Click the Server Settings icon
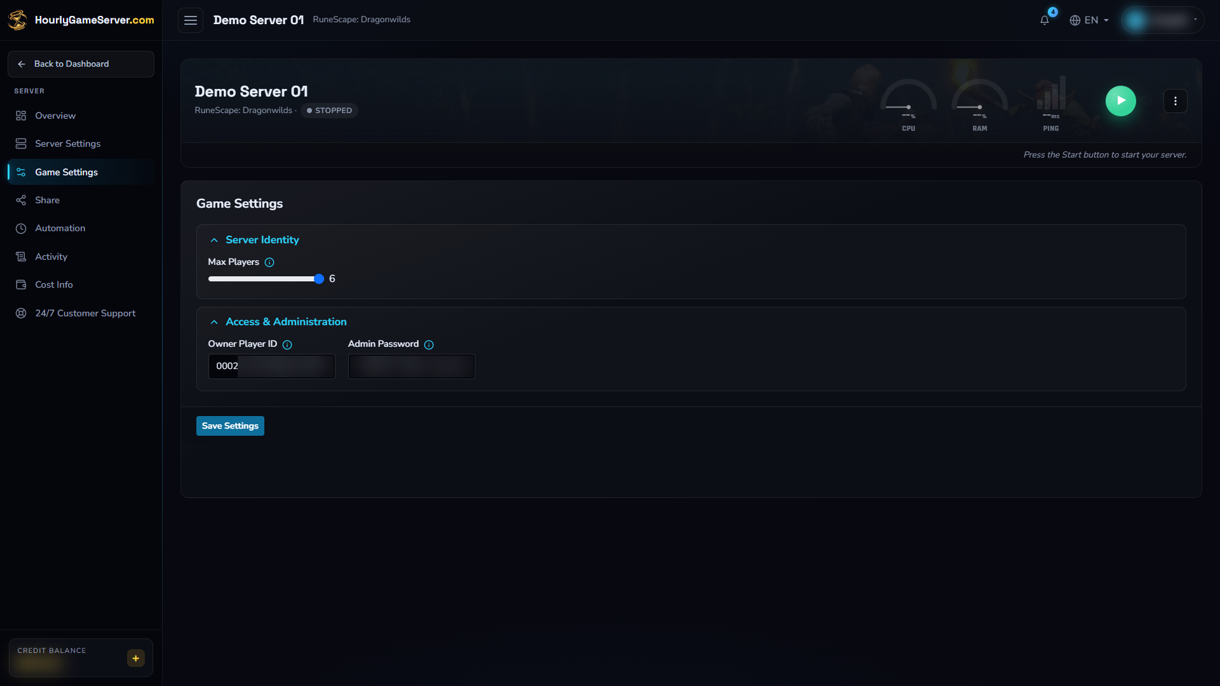This screenshot has height=686, width=1220. coord(21,144)
